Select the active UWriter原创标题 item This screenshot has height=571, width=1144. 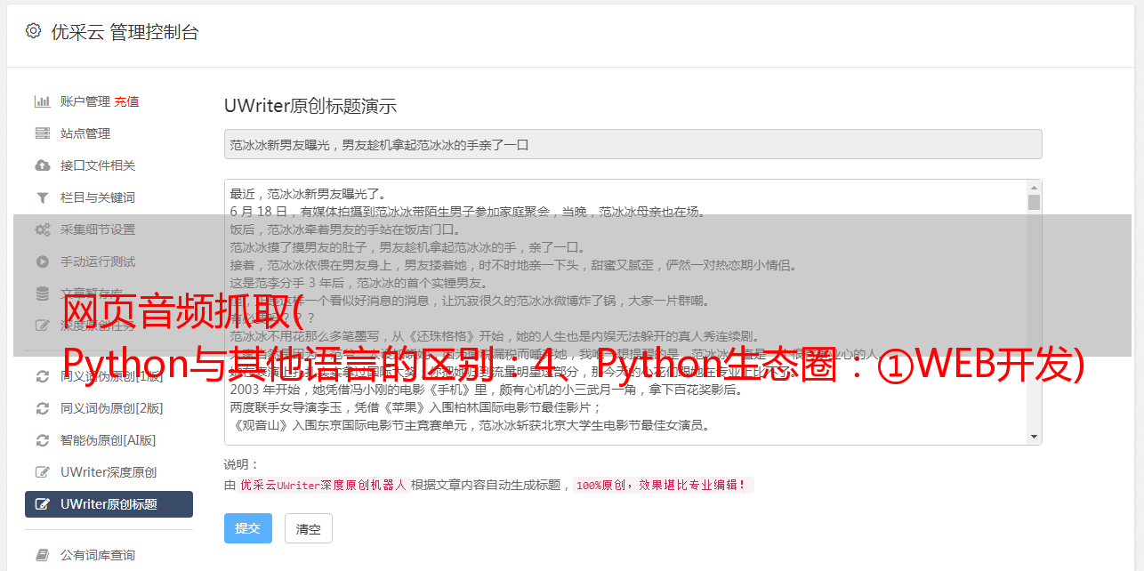pos(109,504)
